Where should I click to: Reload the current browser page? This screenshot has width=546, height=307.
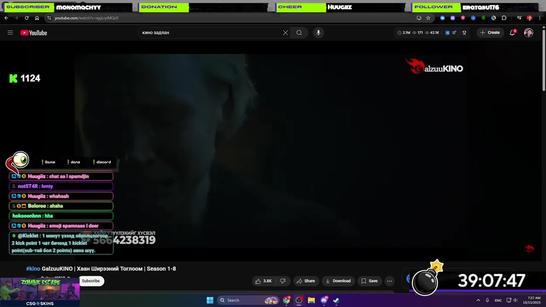26,18
